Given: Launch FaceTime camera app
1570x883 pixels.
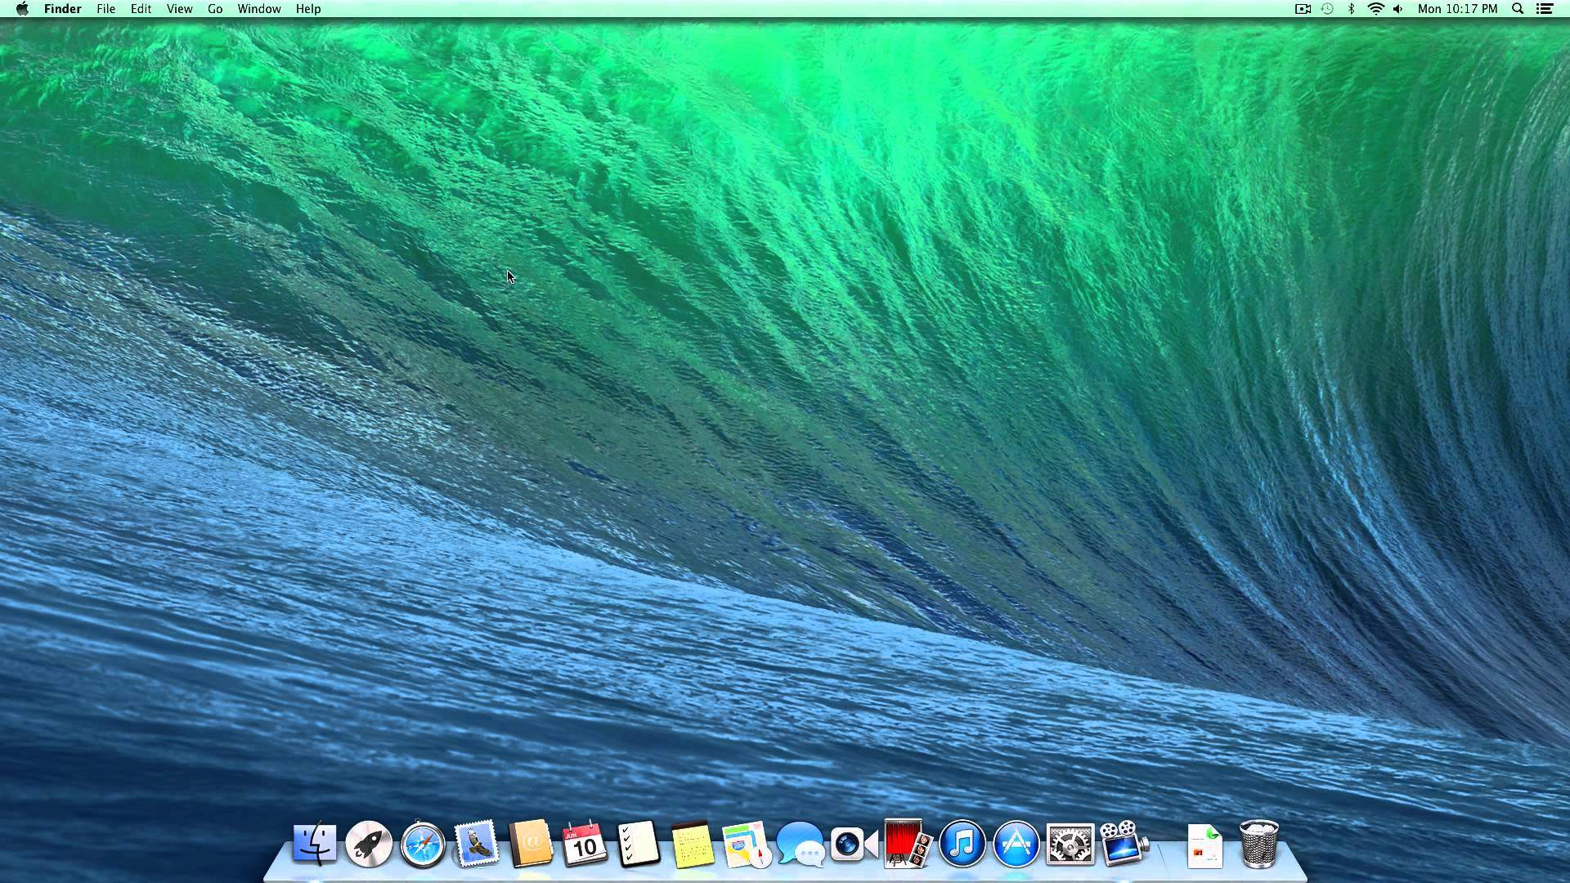Looking at the screenshot, I should [x=853, y=844].
